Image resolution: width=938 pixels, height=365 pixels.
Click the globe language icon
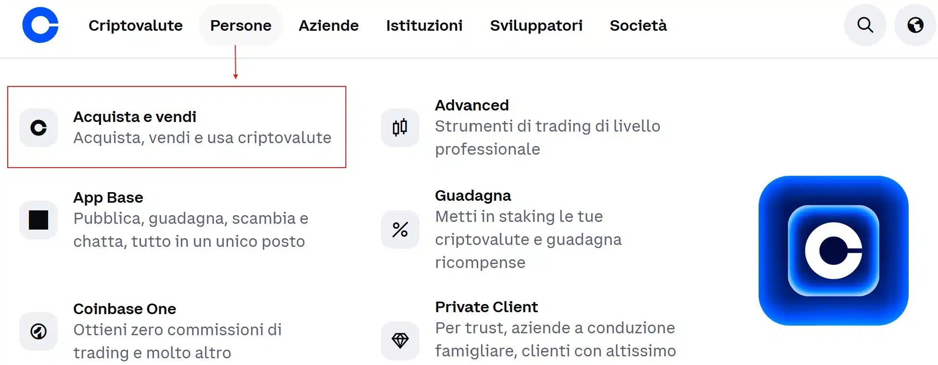[914, 25]
